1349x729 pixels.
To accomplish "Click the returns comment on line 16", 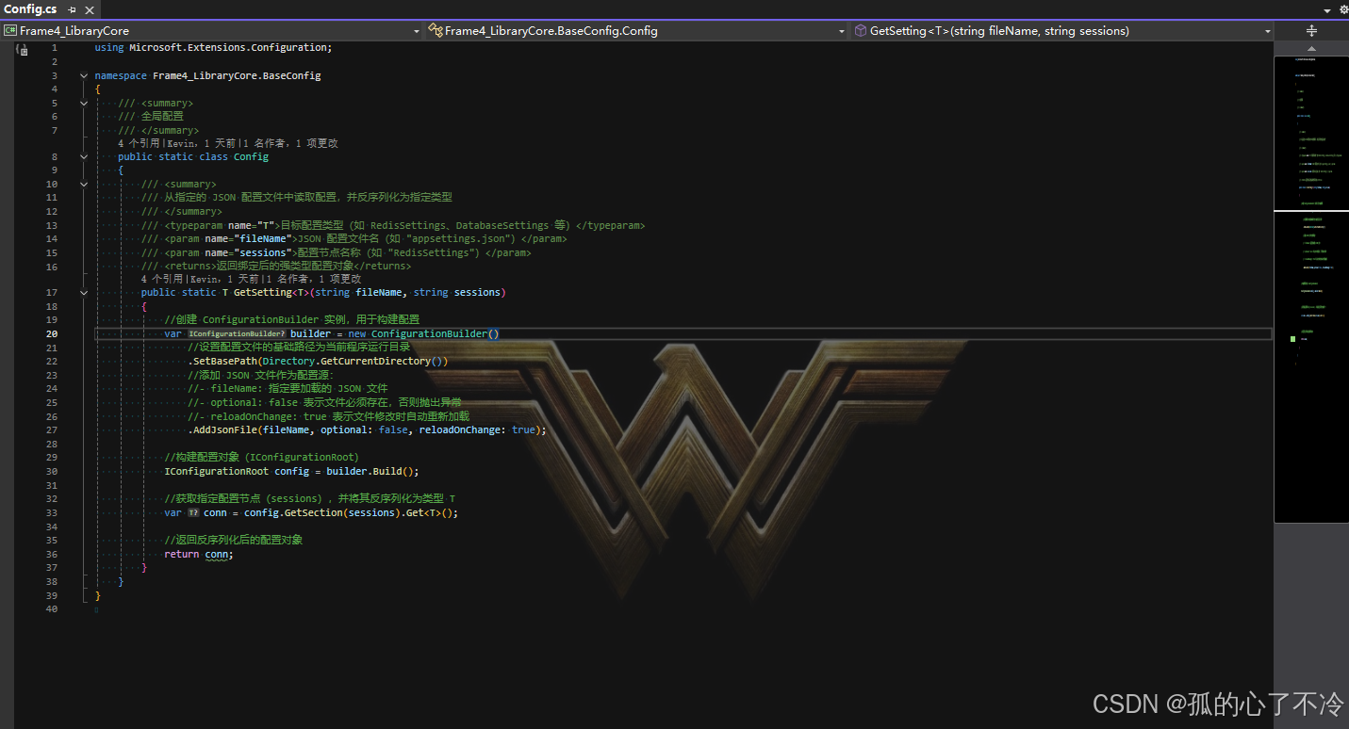I will [x=276, y=267].
